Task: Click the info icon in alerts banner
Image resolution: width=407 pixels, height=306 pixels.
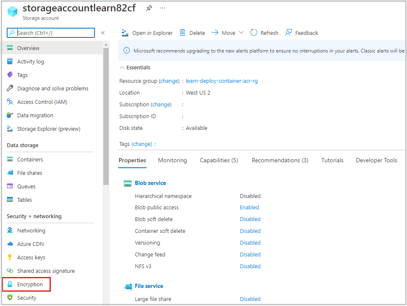Action: pyautogui.click(x=126, y=50)
